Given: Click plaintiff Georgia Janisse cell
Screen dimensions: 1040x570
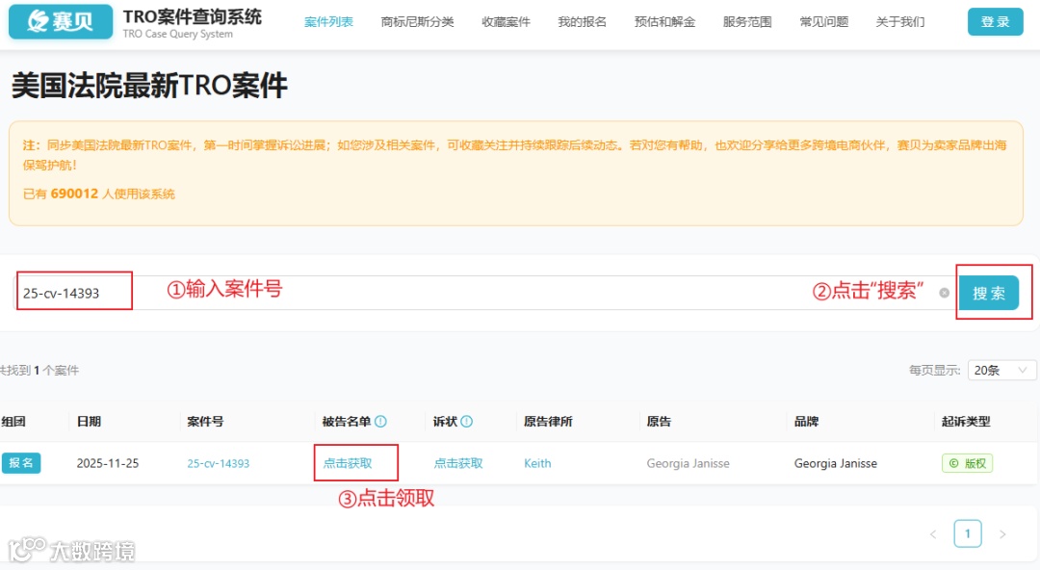Looking at the screenshot, I should (688, 463).
